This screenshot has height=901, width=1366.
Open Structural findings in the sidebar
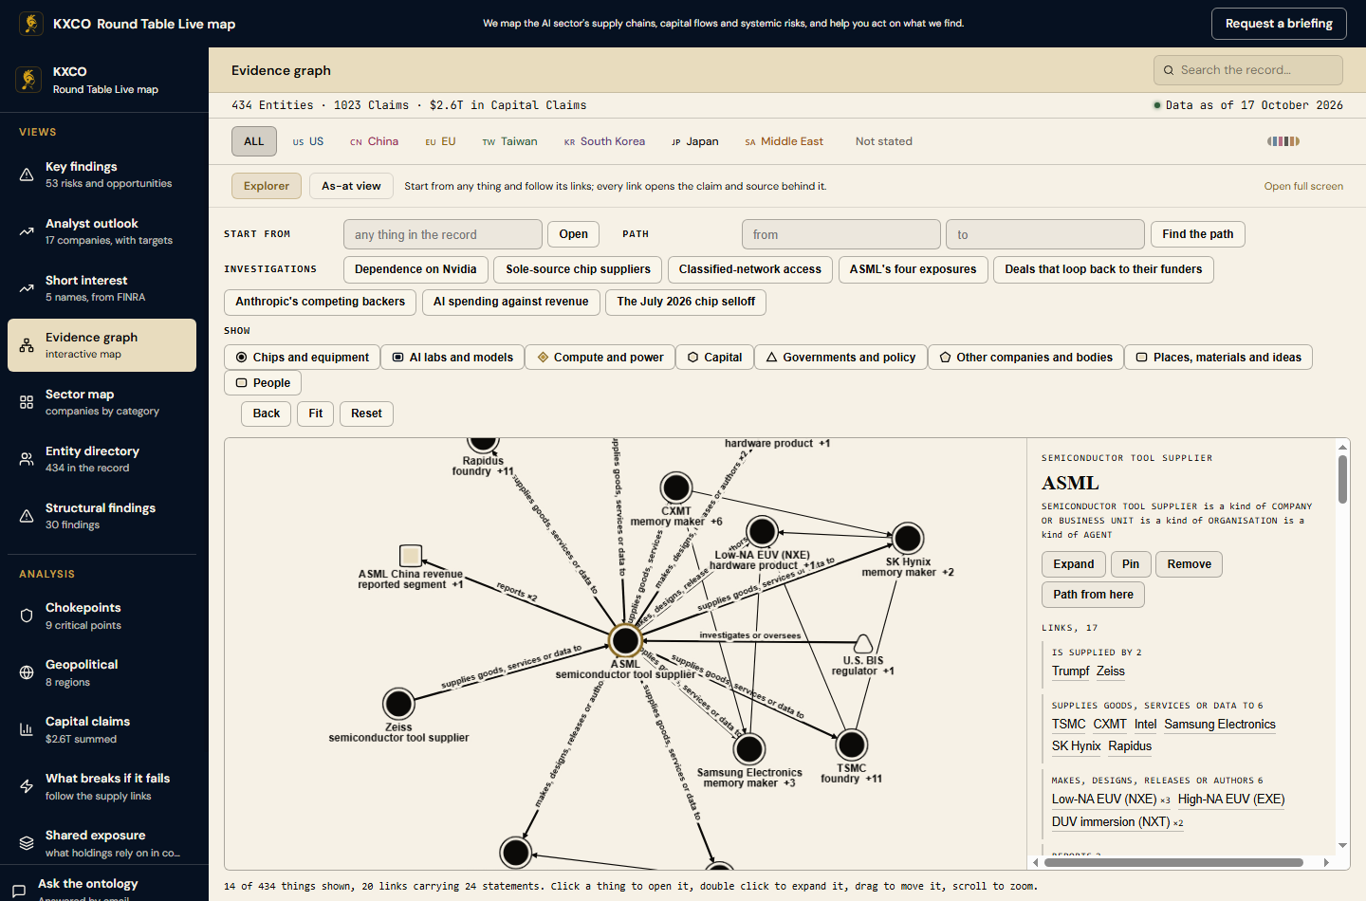pos(102,516)
